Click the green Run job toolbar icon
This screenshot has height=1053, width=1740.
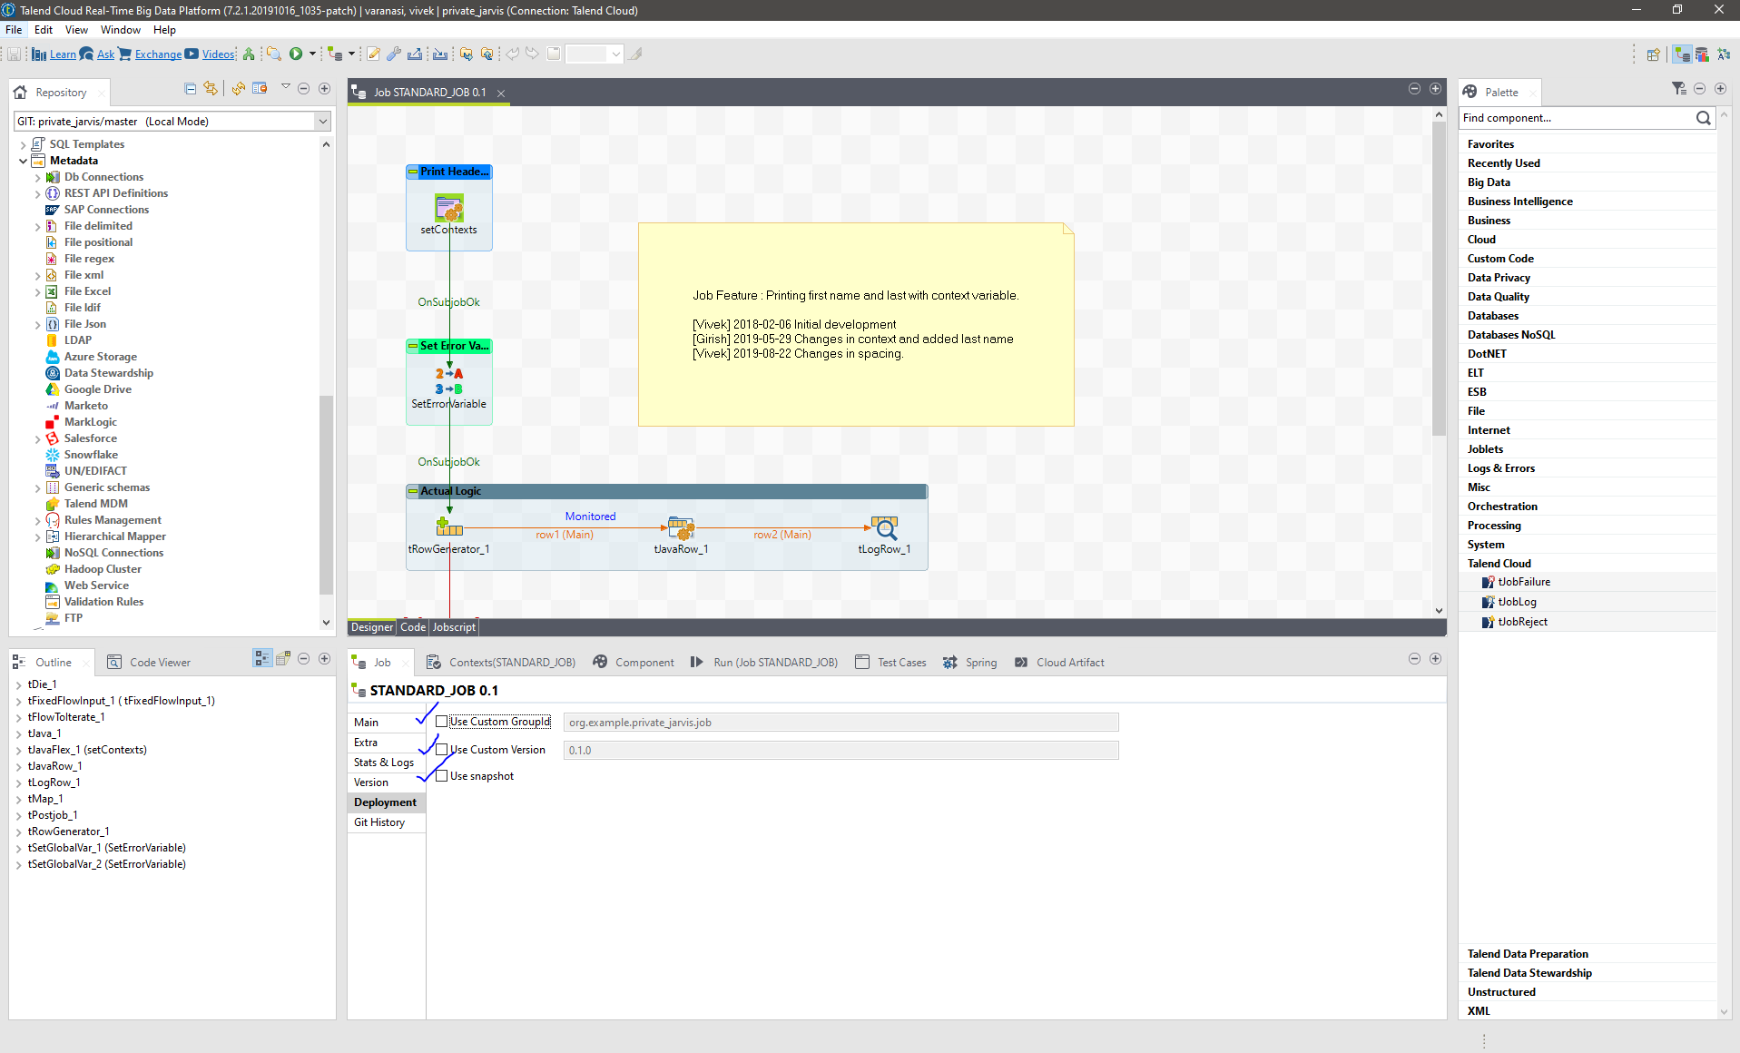[x=296, y=54]
